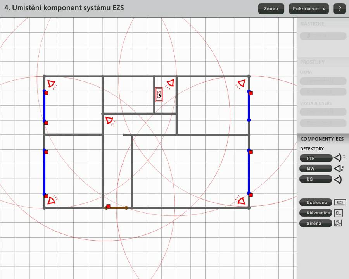Select the PIR detector in the bottom-right corner
349x279 pixels.
coord(241,200)
